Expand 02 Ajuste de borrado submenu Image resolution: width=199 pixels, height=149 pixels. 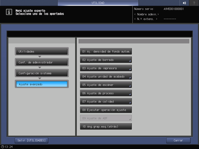pos(106,60)
